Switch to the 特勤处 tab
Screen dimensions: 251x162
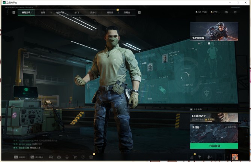pyautogui.click(x=110, y=12)
